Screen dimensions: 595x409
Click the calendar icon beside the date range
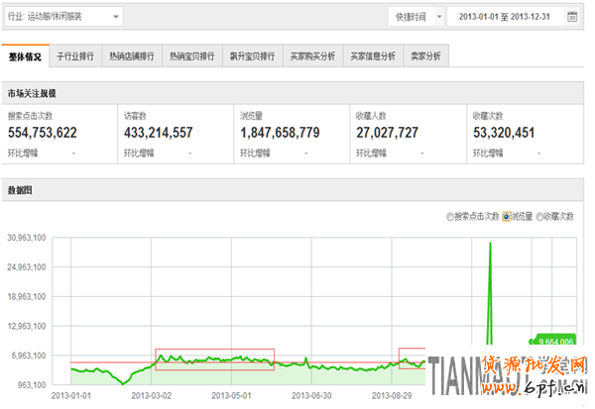[572, 17]
